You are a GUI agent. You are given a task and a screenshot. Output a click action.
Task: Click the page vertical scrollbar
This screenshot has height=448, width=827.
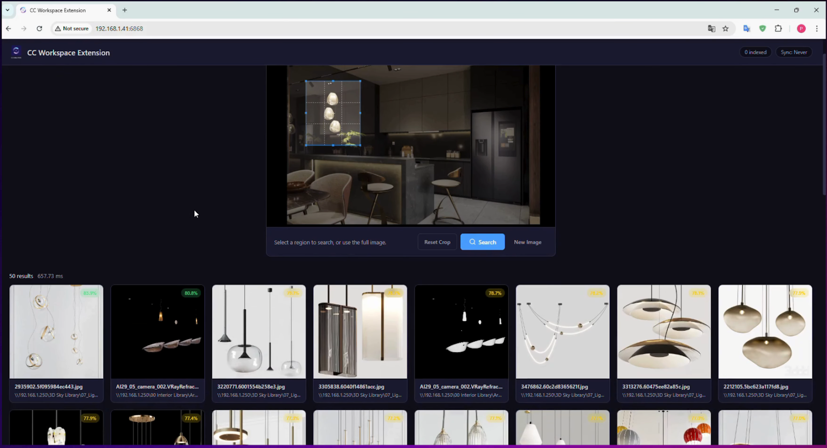[824, 124]
